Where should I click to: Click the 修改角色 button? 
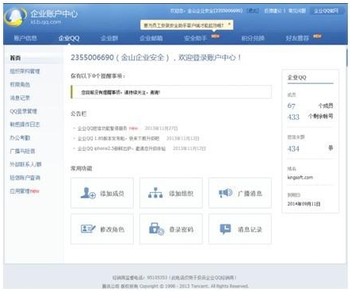tap(102, 229)
